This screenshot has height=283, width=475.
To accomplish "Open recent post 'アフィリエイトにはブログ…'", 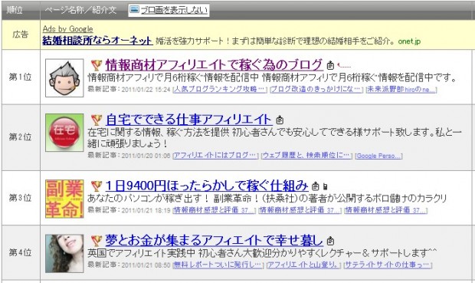I will [215, 156].
